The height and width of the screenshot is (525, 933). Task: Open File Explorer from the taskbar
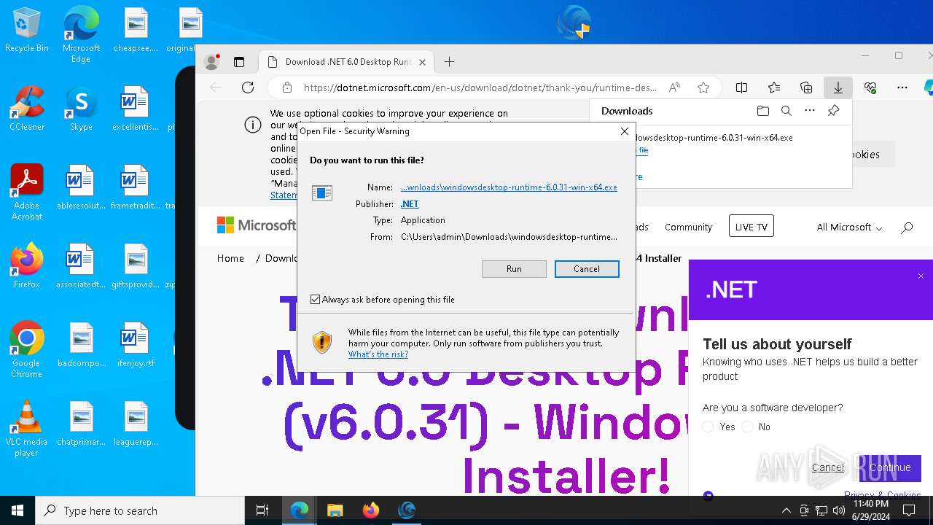pos(335,510)
